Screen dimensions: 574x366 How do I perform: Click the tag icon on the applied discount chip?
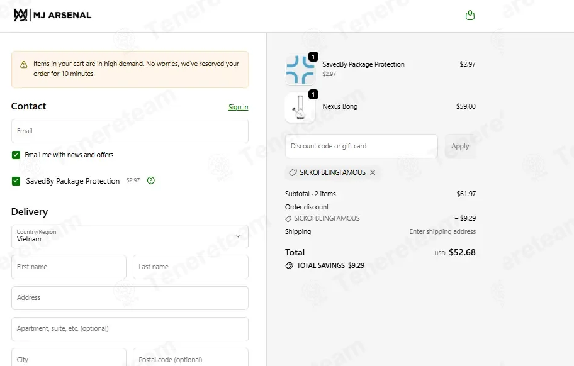pyautogui.click(x=293, y=172)
